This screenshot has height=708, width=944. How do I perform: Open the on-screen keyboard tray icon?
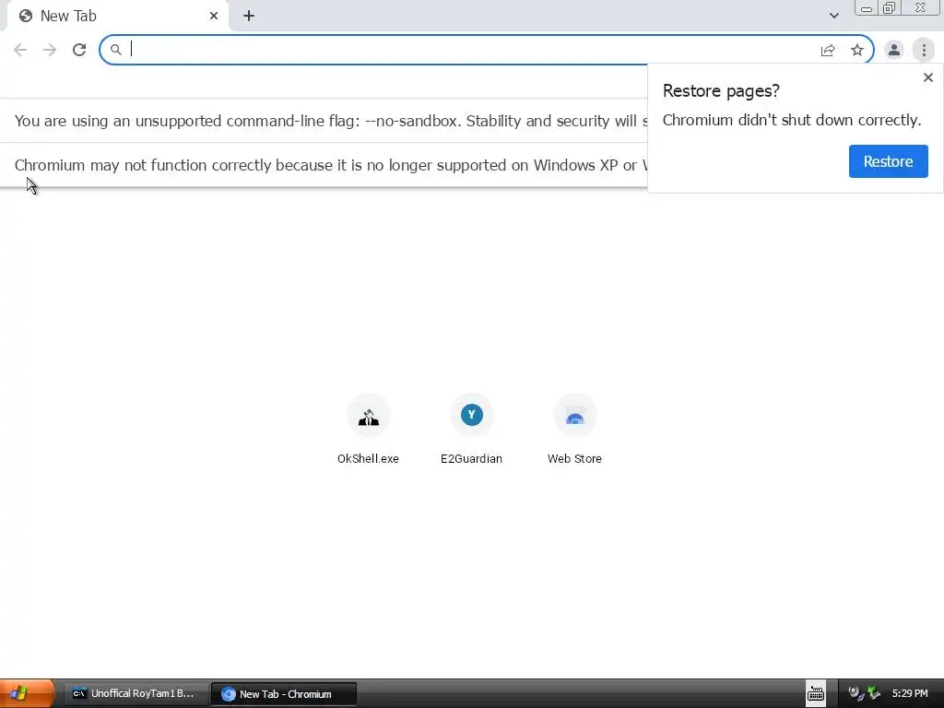click(x=816, y=693)
